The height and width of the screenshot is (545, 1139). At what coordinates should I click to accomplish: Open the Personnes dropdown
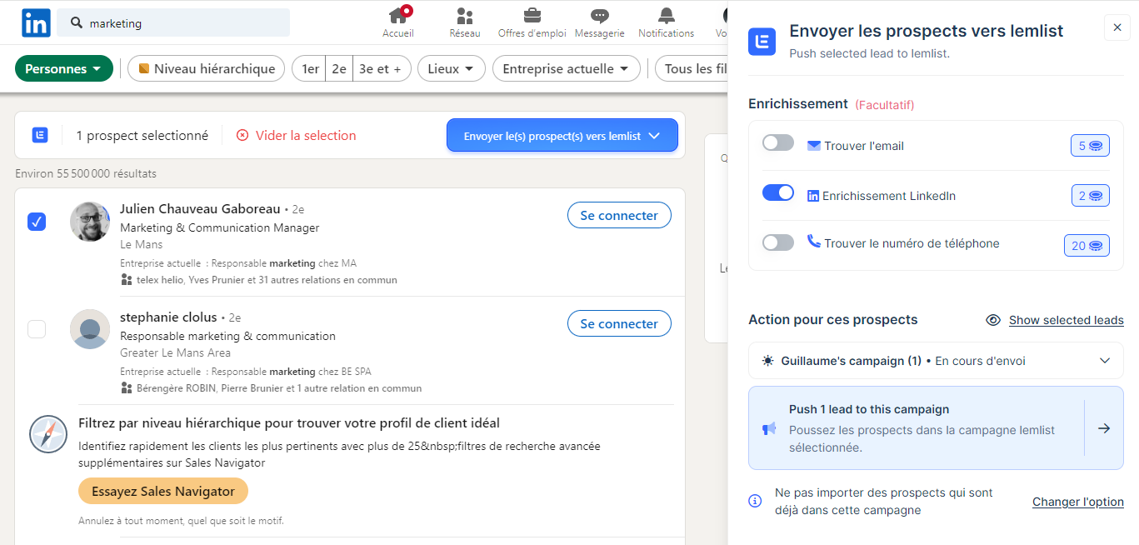(x=64, y=69)
